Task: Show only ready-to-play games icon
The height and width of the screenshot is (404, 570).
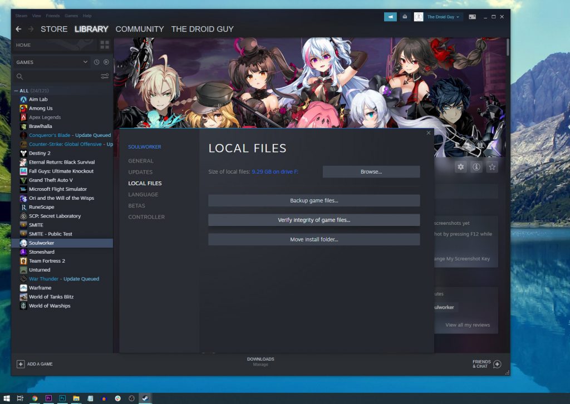Action: 106,62
